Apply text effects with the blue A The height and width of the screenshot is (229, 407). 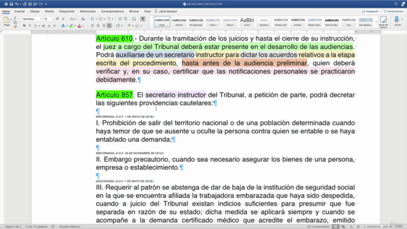(63, 25)
